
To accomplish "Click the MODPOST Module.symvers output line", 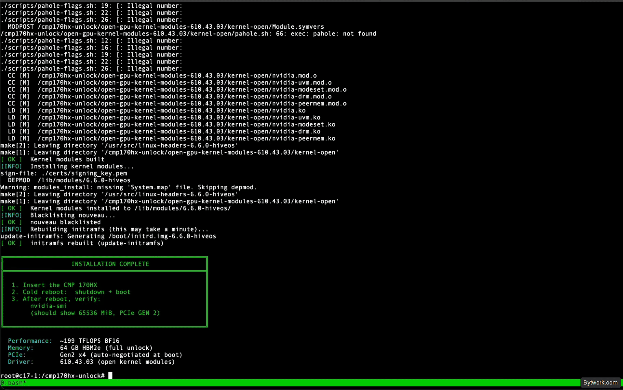I will (166, 27).
